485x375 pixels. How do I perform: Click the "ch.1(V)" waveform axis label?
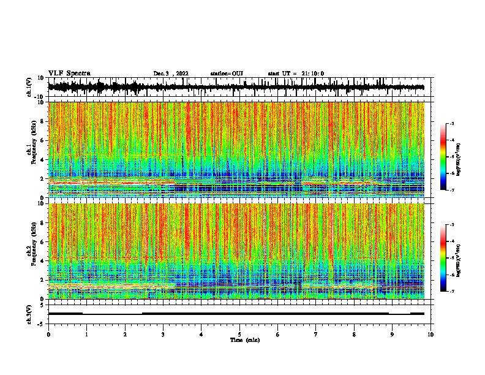coord(29,88)
